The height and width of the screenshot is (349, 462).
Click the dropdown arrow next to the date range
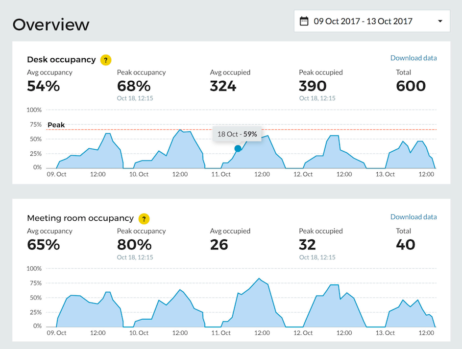pyautogui.click(x=439, y=21)
